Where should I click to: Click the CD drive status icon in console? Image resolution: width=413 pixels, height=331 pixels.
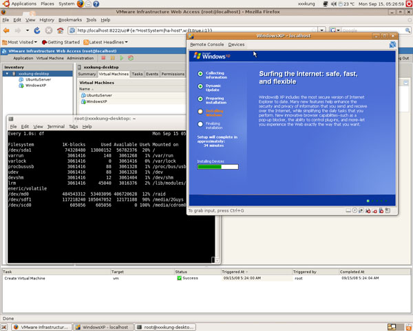[354, 210]
